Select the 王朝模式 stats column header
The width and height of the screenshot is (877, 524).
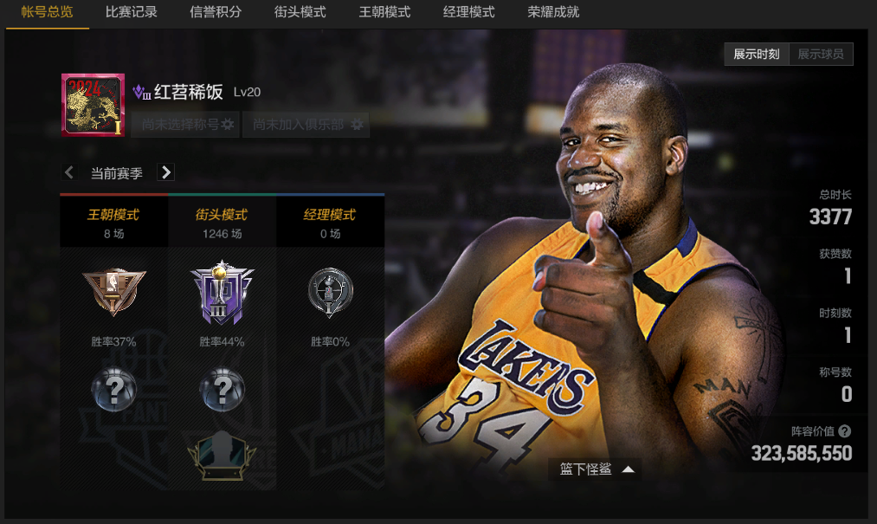click(x=113, y=215)
